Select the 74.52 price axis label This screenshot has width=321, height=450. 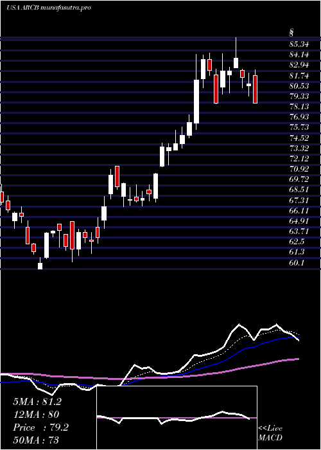[299, 138]
